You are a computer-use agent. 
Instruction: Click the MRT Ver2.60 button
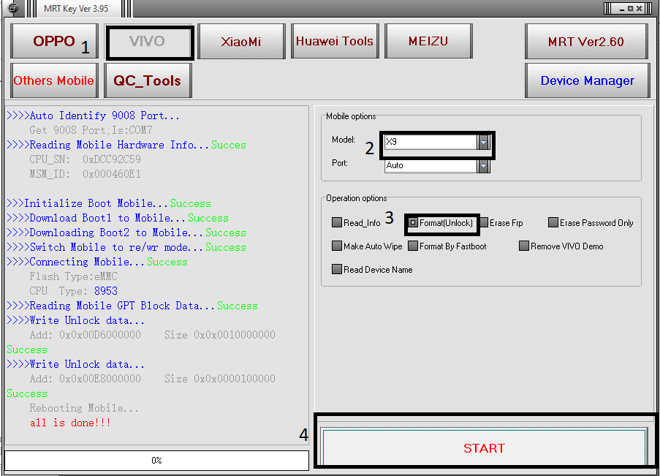(586, 41)
